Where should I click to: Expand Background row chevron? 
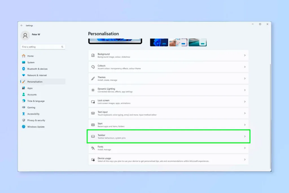point(245,55)
